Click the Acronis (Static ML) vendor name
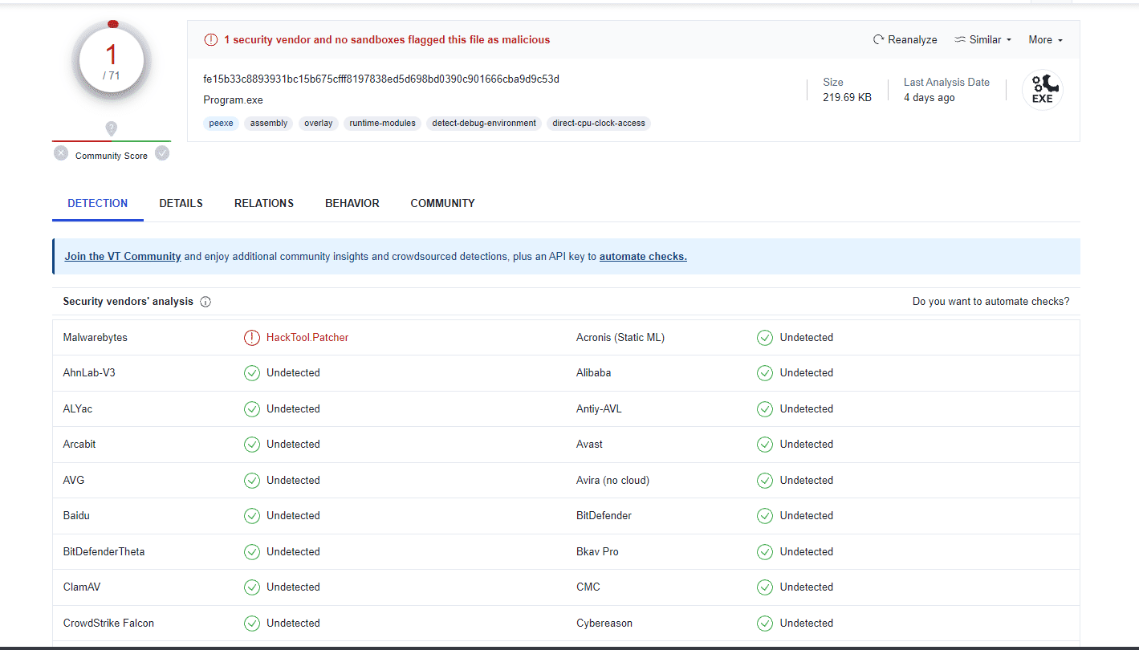This screenshot has height=650, width=1139. (620, 338)
